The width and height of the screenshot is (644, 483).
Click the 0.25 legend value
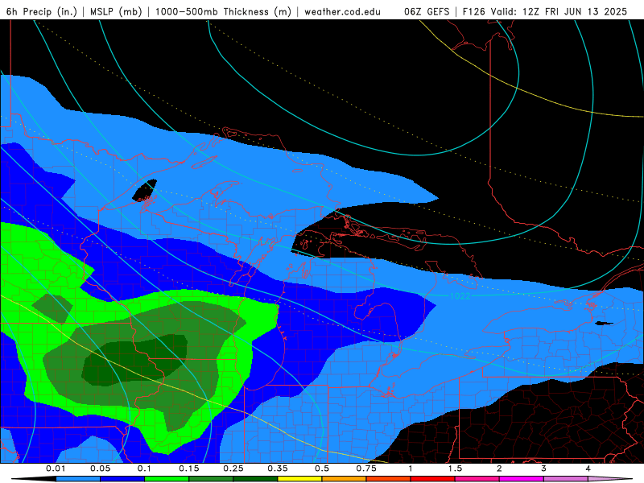(x=233, y=469)
